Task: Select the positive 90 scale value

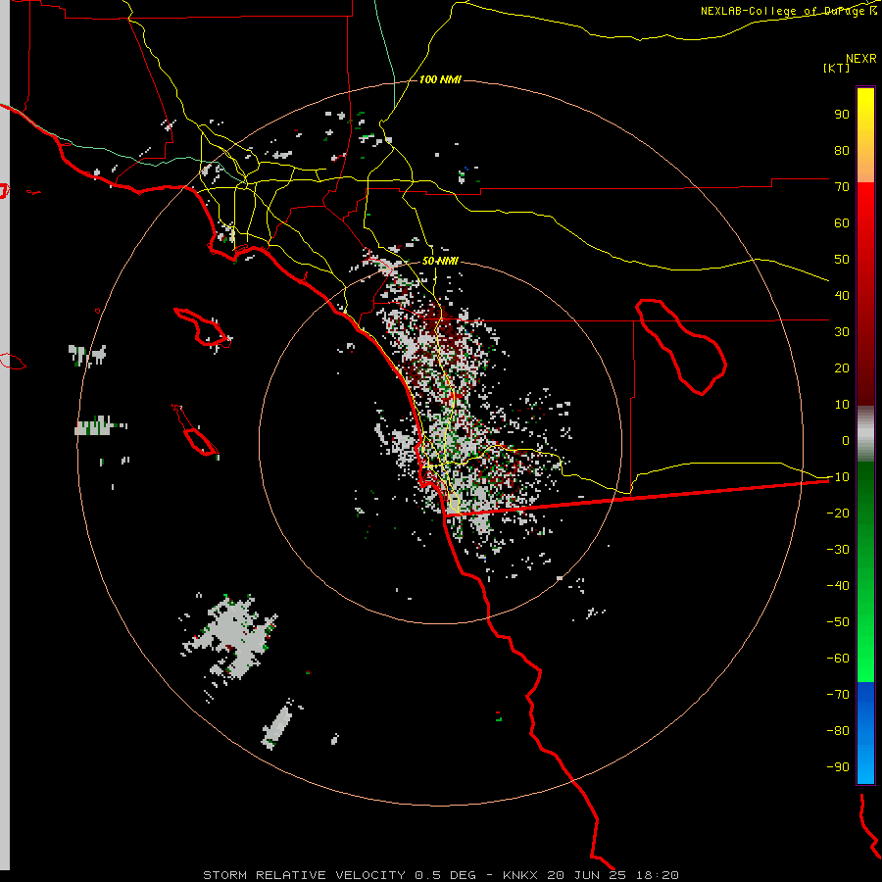Action: click(842, 115)
